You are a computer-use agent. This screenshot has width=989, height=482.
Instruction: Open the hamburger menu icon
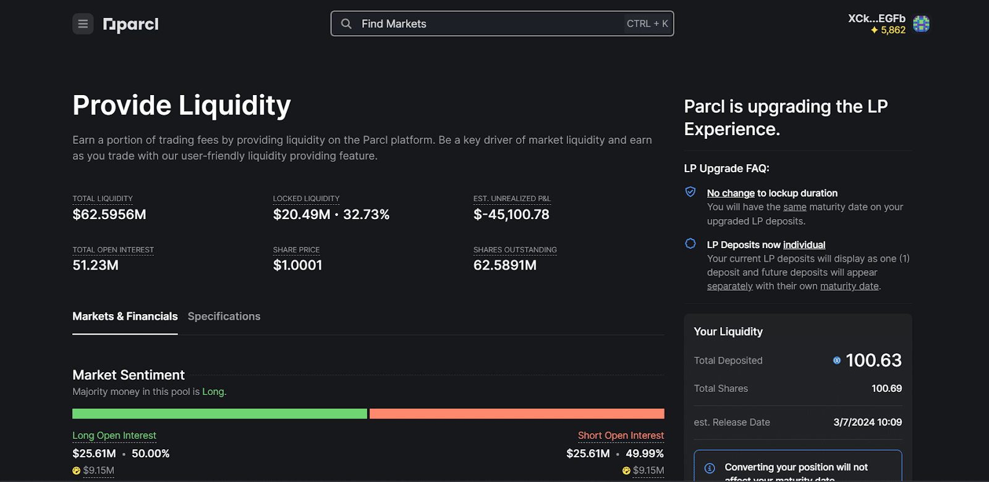tap(83, 24)
